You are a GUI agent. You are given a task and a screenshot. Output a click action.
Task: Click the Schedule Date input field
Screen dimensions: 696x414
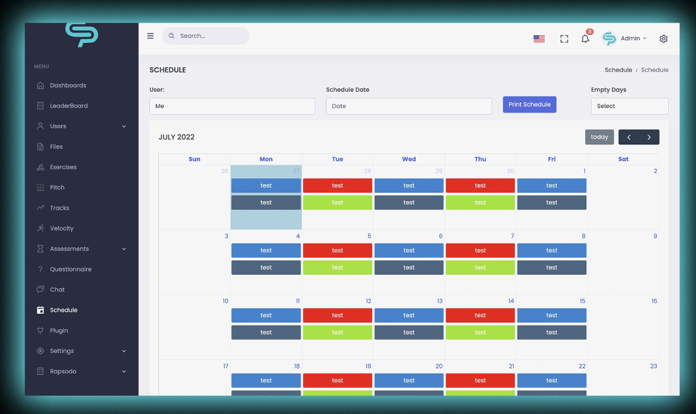409,106
